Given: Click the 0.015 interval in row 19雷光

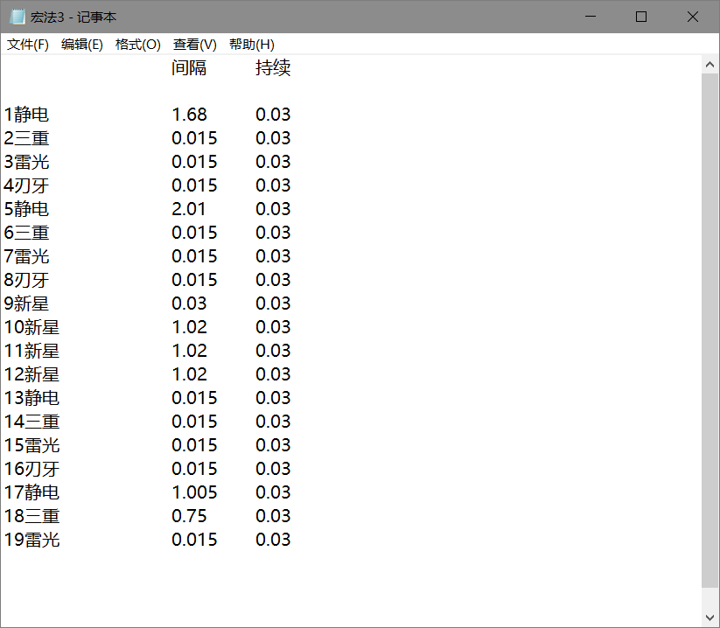Looking at the screenshot, I should click(194, 540).
